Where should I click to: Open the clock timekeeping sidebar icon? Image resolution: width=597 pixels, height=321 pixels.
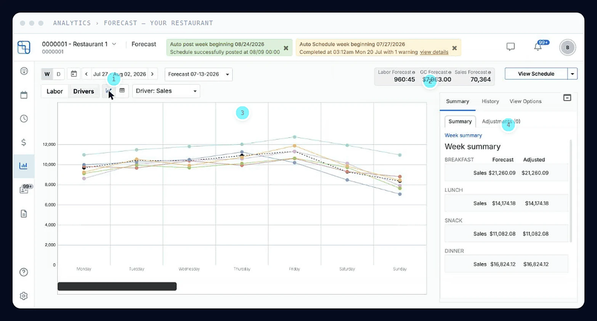pyautogui.click(x=24, y=119)
